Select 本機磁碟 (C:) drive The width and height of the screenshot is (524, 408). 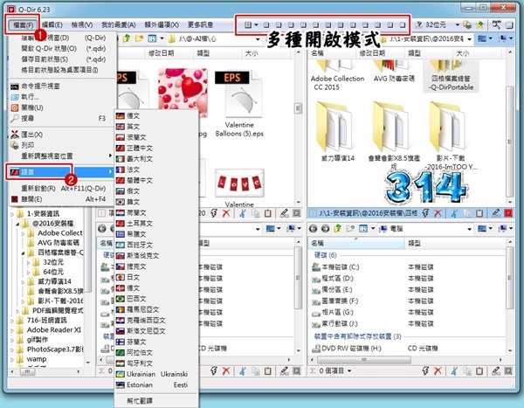341,267
